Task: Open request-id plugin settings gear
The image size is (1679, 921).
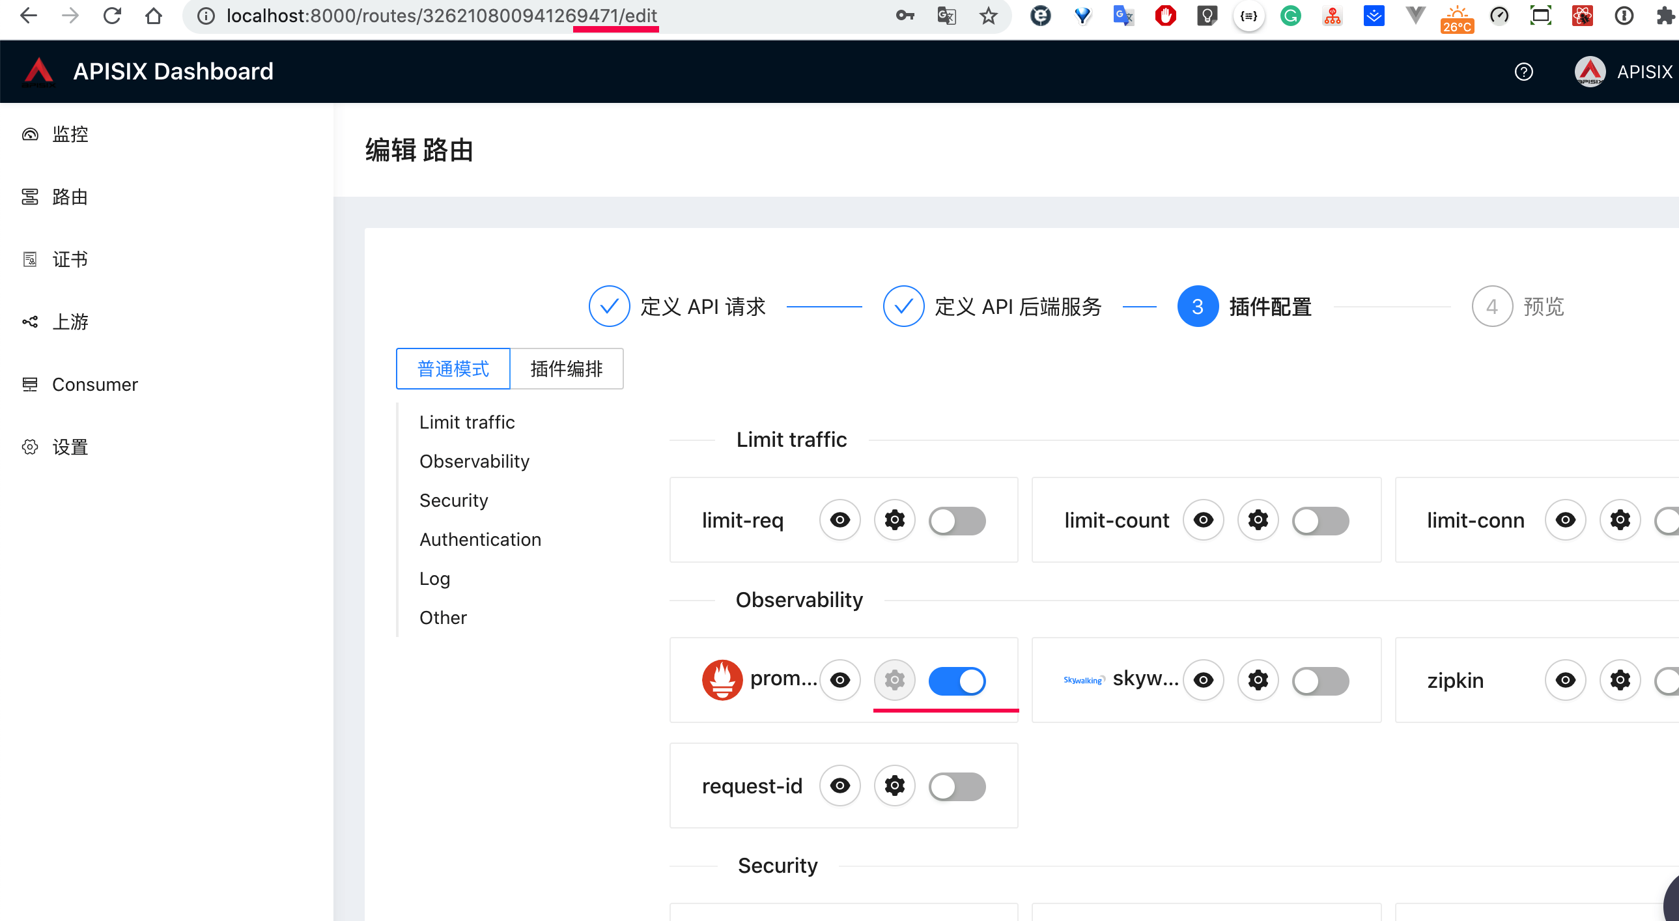Action: pos(894,786)
